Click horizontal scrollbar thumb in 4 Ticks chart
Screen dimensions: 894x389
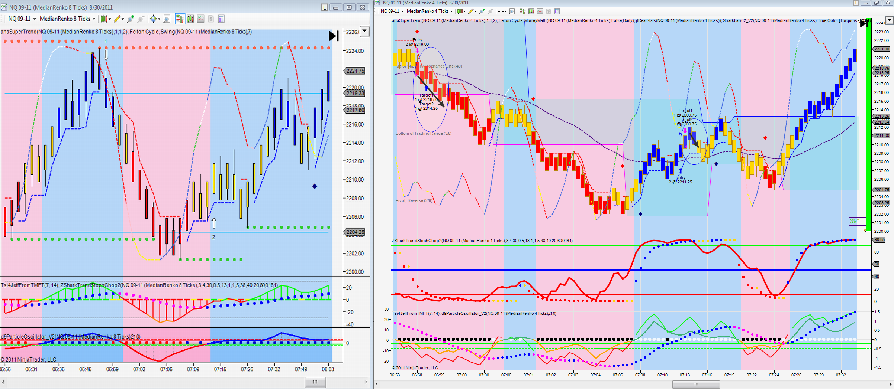(x=696, y=385)
